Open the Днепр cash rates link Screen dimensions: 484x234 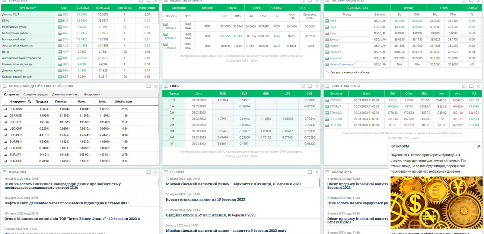[x=335, y=39]
